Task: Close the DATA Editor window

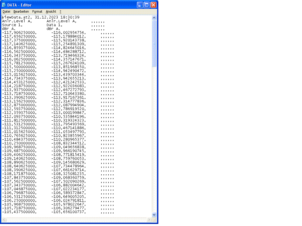Action: pos(154,5)
